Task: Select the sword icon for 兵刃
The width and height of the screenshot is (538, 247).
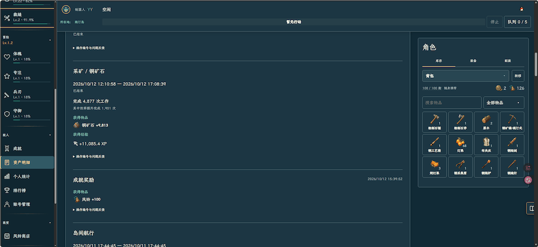Action: click(6, 95)
